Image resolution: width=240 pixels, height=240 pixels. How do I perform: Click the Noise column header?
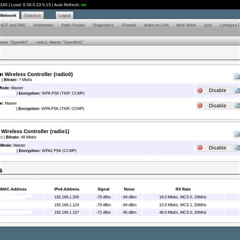pos(129,189)
